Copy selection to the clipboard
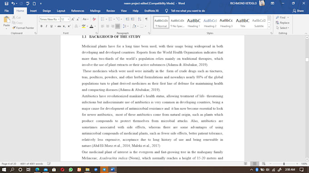The width and height of the screenshot is (309, 173). (x=17, y=23)
